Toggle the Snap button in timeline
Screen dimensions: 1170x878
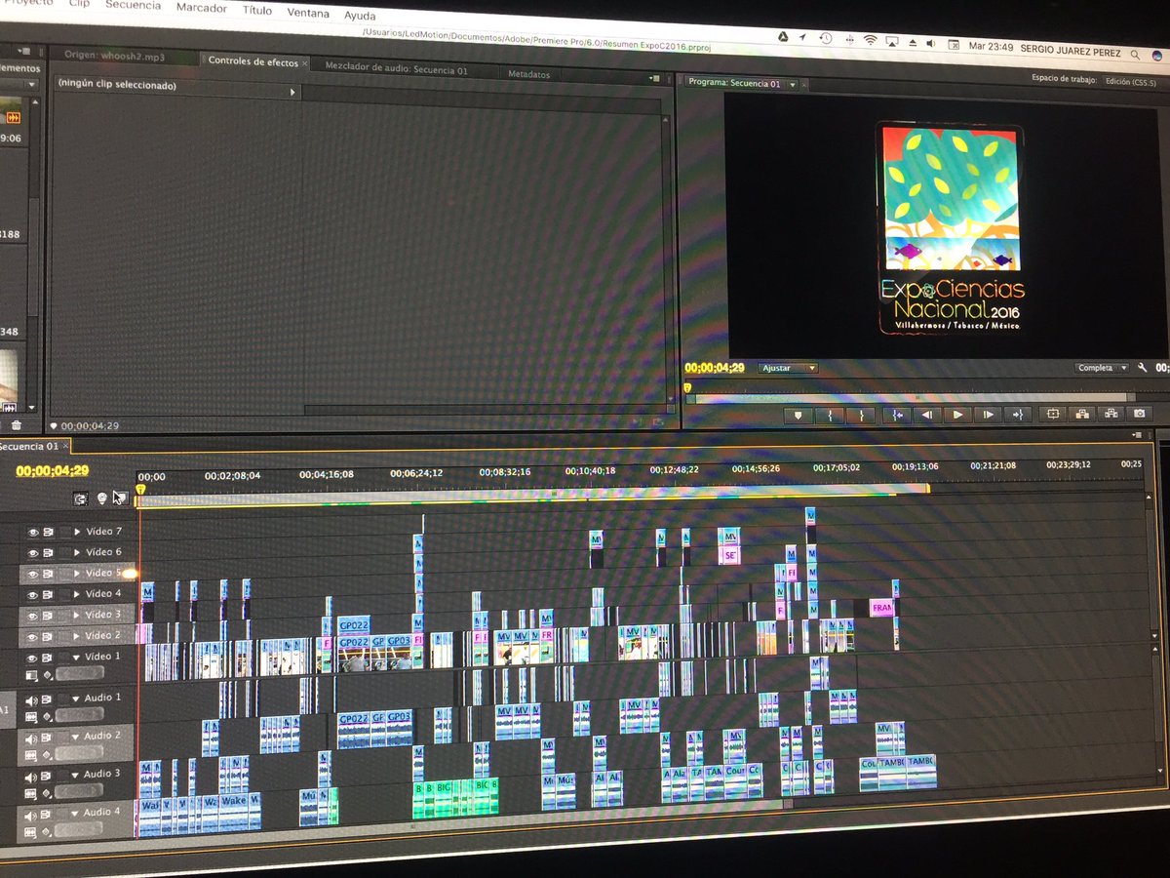(81, 498)
